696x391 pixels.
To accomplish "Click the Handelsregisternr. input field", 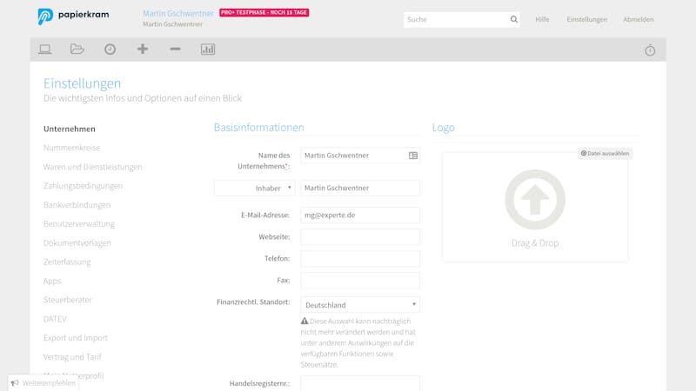I will click(x=360, y=383).
